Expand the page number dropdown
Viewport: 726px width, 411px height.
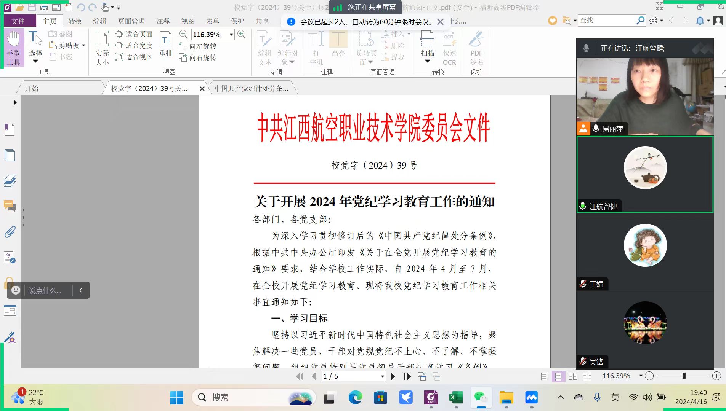(382, 376)
